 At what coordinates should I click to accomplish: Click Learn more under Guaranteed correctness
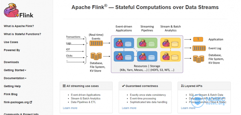pos(129,108)
